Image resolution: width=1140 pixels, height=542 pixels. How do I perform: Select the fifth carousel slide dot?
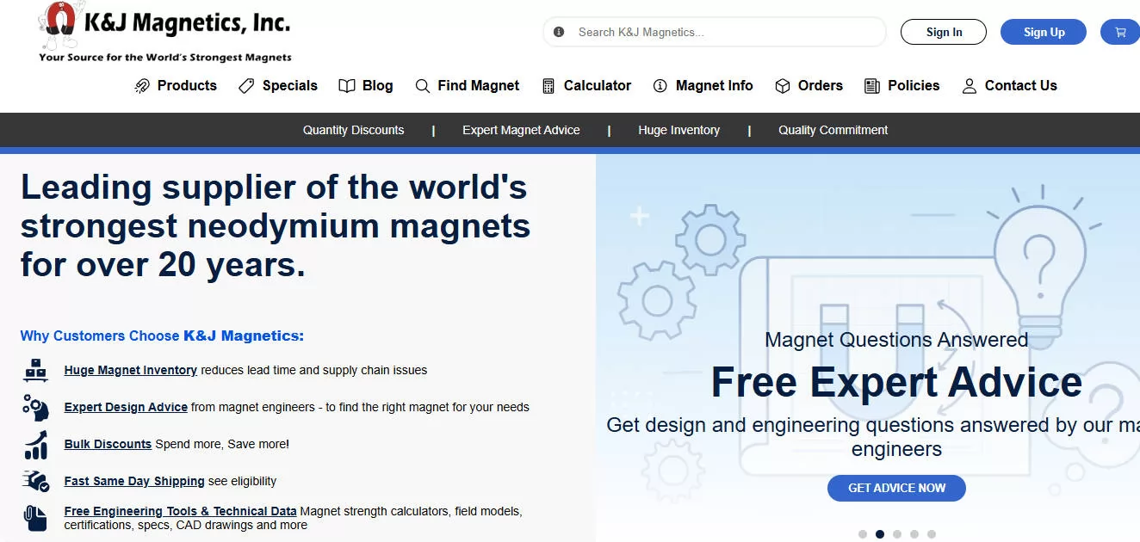(932, 534)
